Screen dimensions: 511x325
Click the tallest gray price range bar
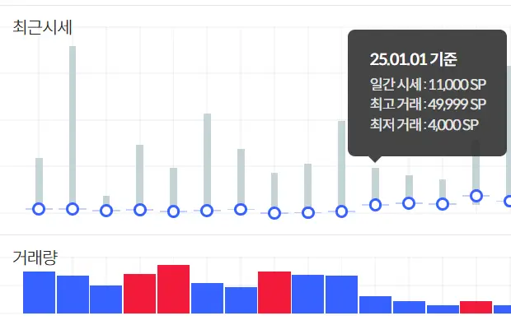tap(73, 125)
